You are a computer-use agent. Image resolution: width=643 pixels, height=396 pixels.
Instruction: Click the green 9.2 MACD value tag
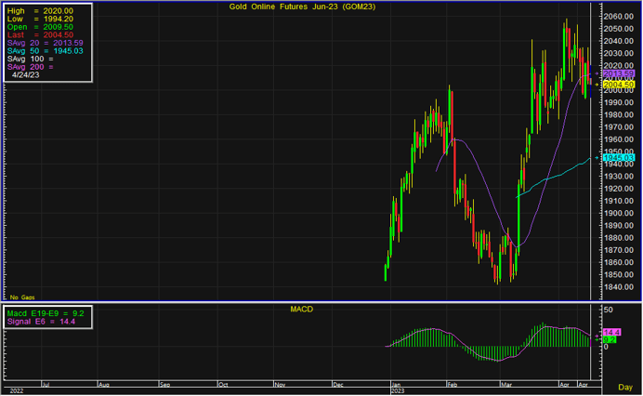click(x=610, y=340)
